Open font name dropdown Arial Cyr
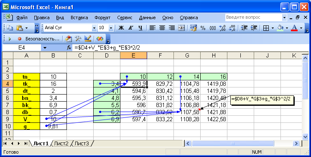The width and height of the screenshot is (311, 157). [x=94, y=28]
